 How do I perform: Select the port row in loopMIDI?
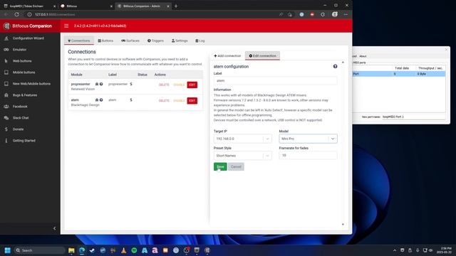pos(399,74)
